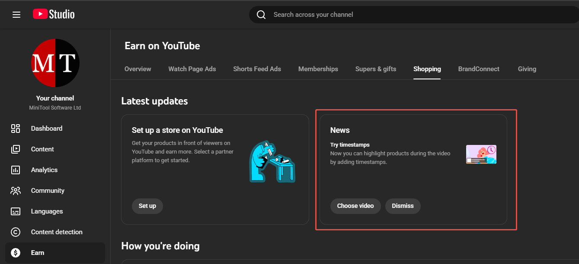The height and width of the screenshot is (264, 579).
Task: Click the search magnifier icon
Action: pos(261,14)
